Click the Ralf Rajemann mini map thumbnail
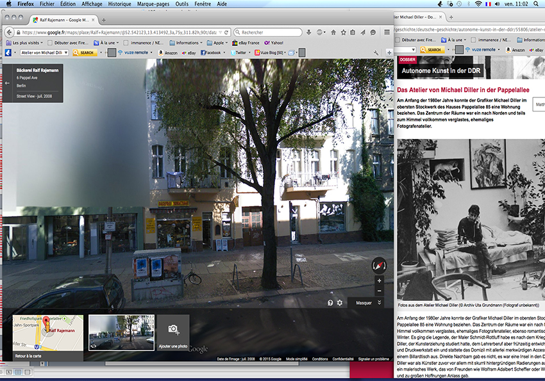This screenshot has width=545, height=381. (48, 333)
